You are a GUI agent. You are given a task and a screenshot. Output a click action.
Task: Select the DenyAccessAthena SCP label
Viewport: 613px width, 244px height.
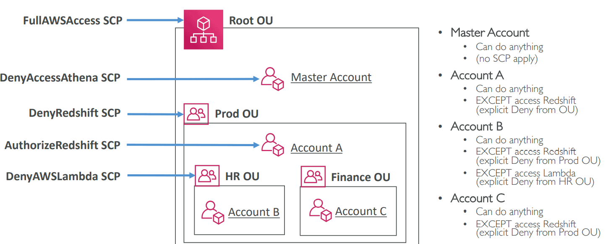point(60,78)
